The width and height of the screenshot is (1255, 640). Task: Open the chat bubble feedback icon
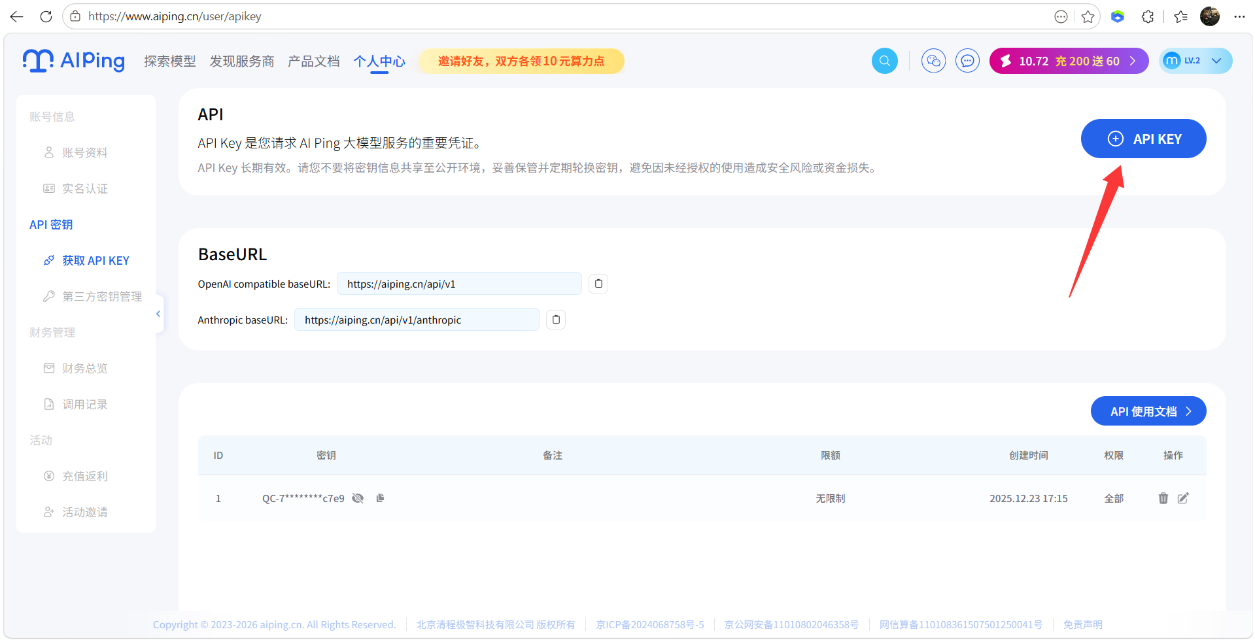pyautogui.click(x=967, y=61)
